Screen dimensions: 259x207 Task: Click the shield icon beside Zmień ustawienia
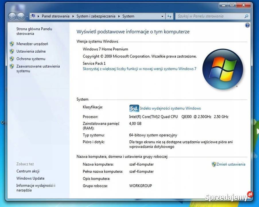pos(214,164)
